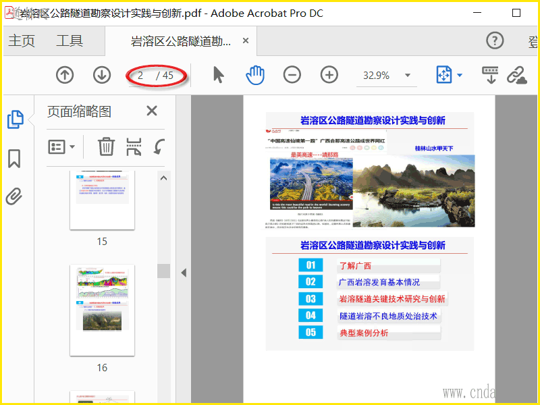Click the 隧道岩溶不良地质处治技术 agenda item
Screen dimensions: 540x405
(389, 316)
